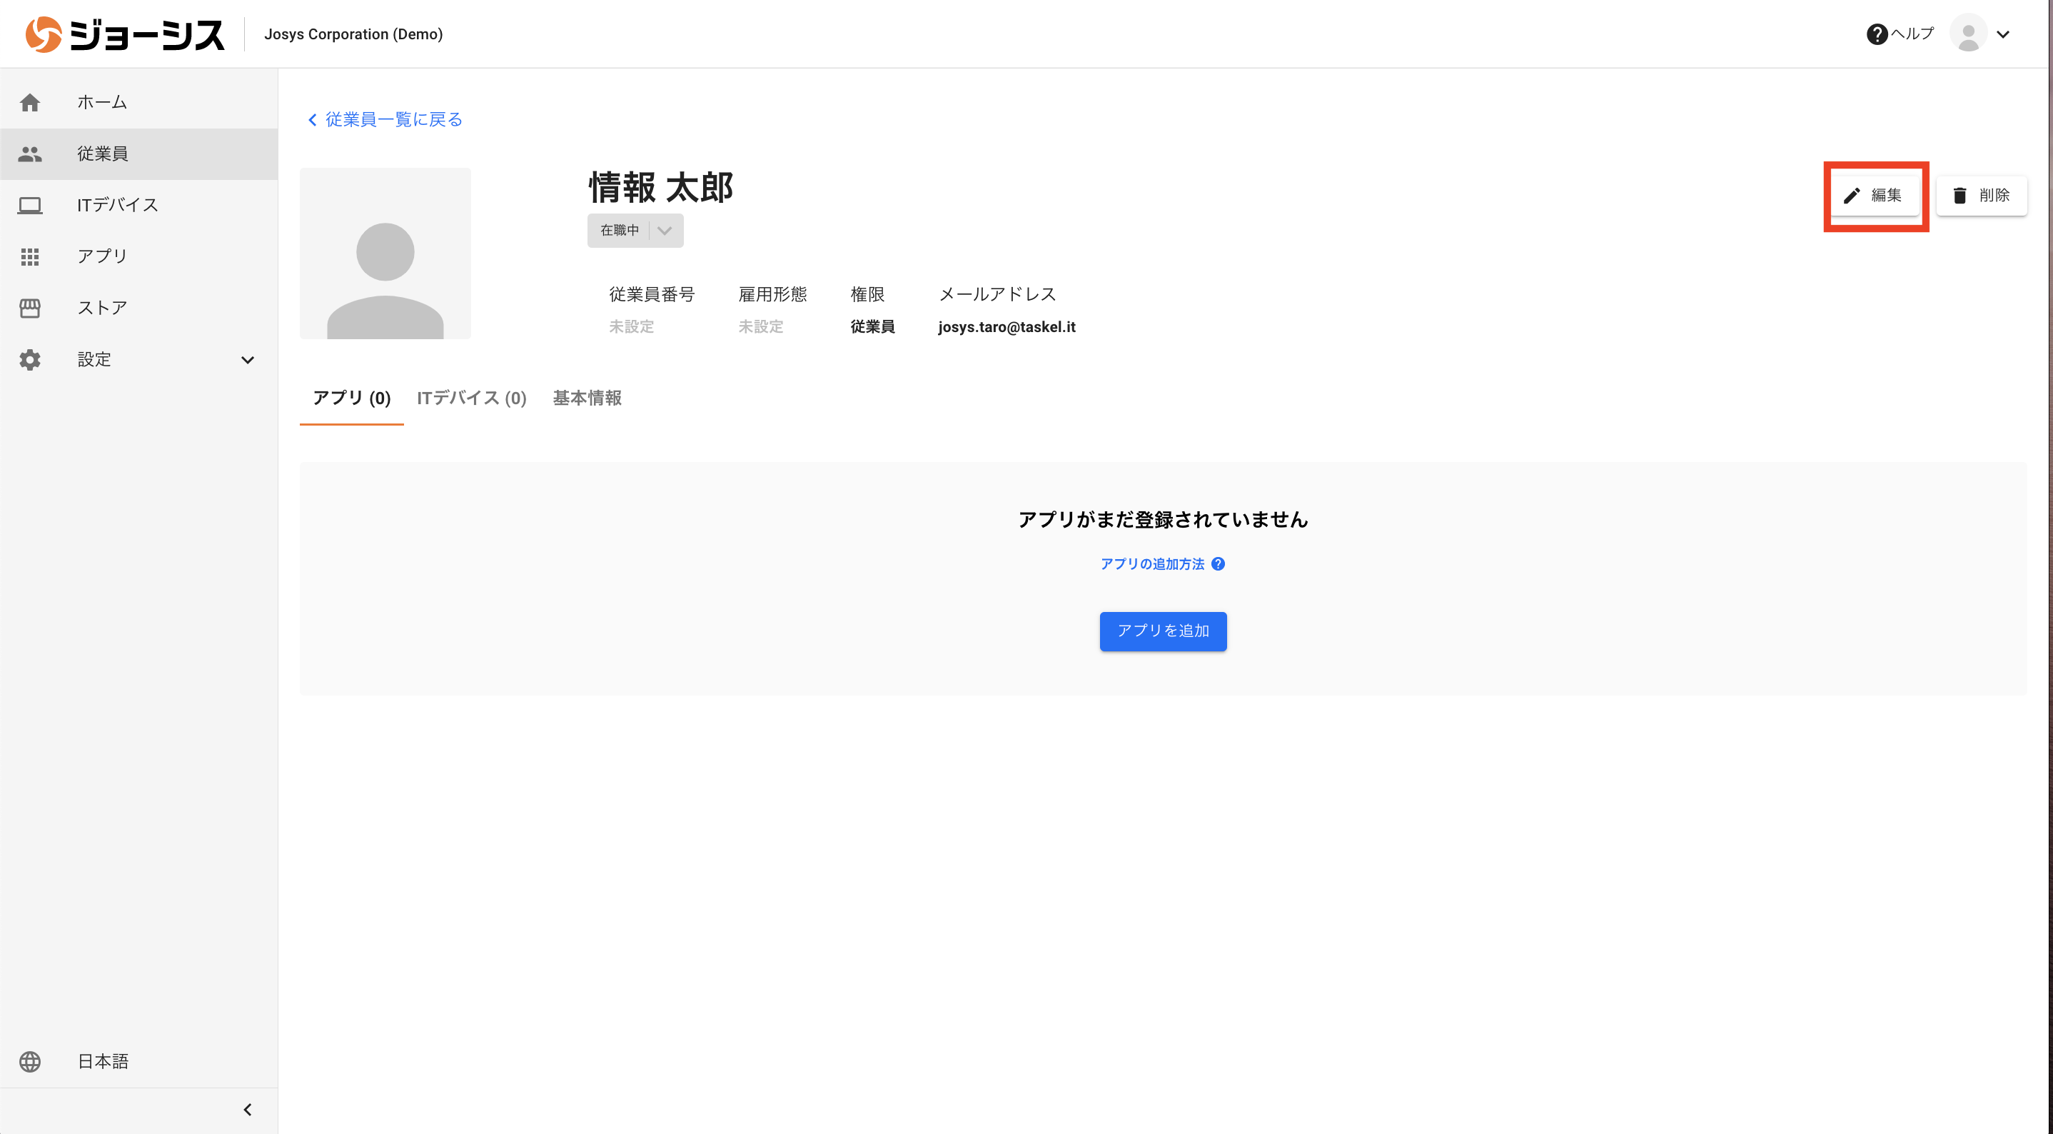Click the blue アプリを追加 button
Screen dimensions: 2053x1134
click(x=1163, y=631)
